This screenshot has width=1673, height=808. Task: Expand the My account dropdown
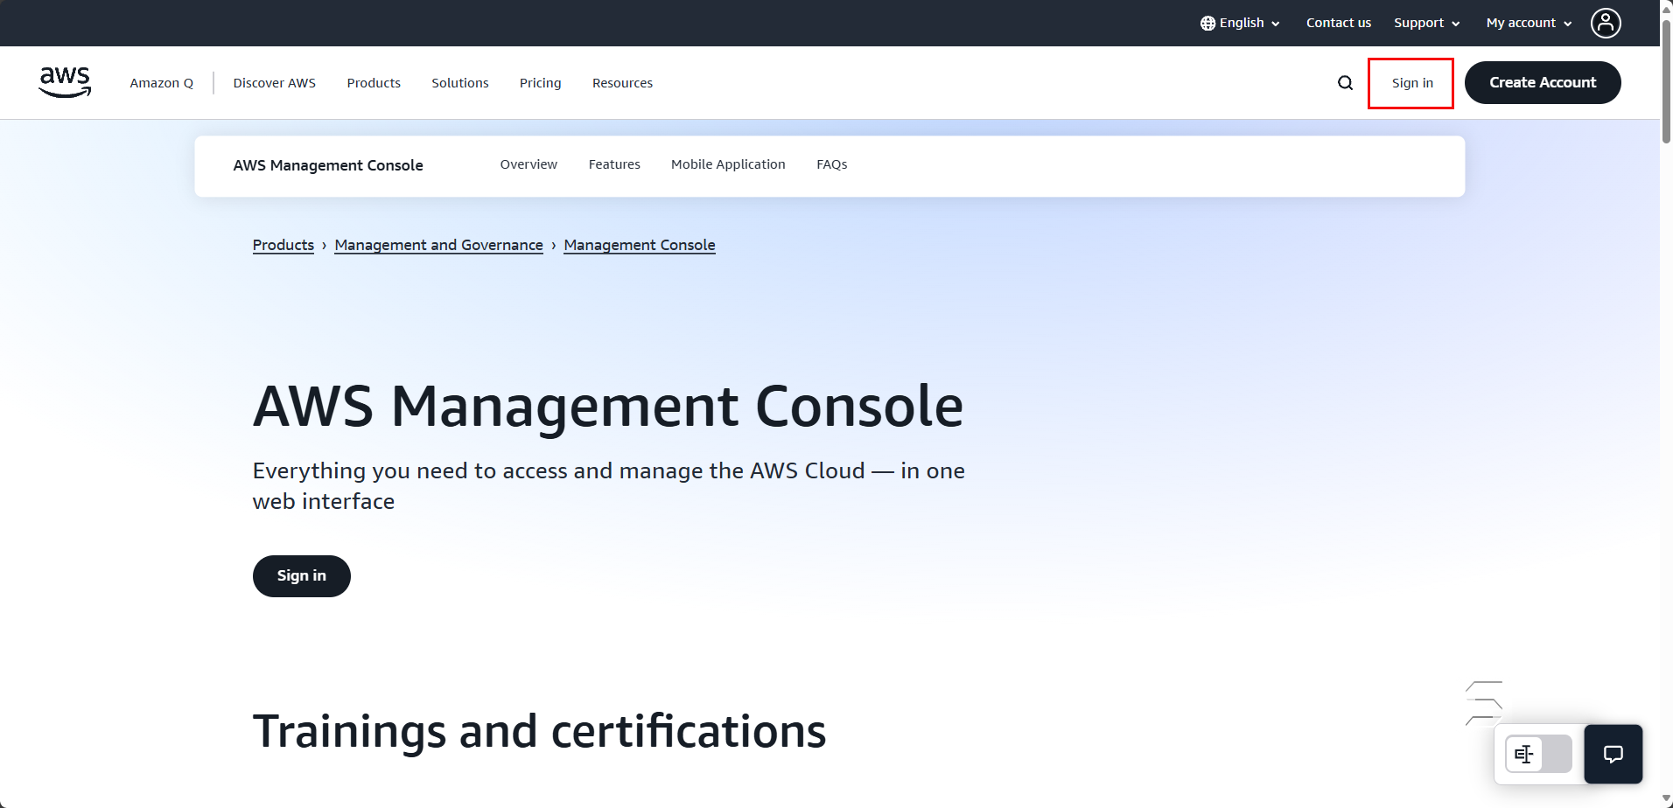(1529, 23)
